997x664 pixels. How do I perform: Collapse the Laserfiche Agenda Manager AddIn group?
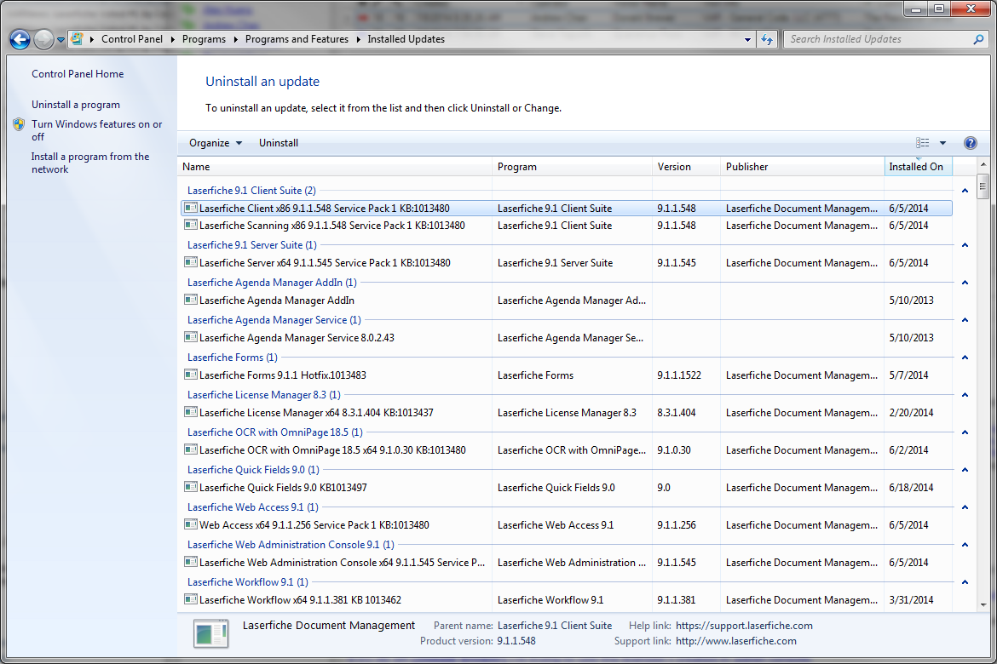pyautogui.click(x=965, y=283)
